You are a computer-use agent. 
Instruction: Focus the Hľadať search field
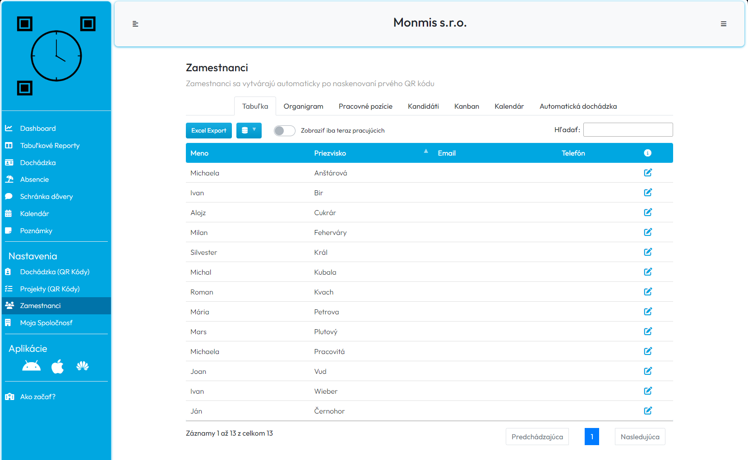point(628,130)
